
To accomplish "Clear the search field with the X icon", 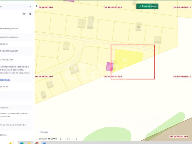I will pyautogui.click(x=30, y=7).
